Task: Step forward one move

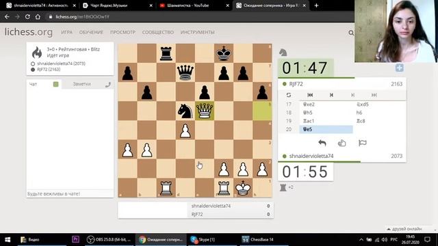Action: tap(353, 95)
